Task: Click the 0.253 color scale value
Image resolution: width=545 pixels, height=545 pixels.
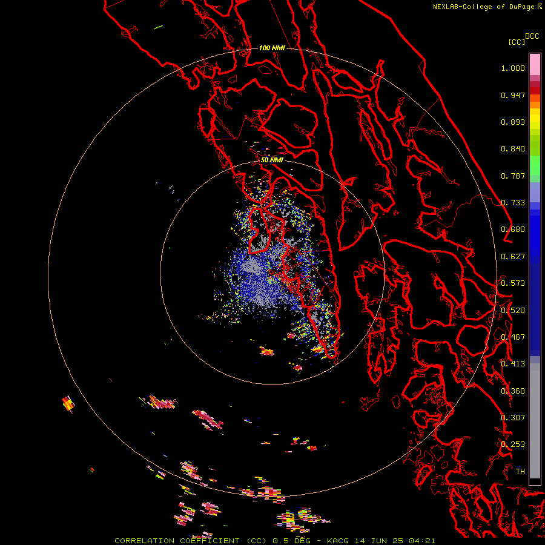Action: pos(513,444)
